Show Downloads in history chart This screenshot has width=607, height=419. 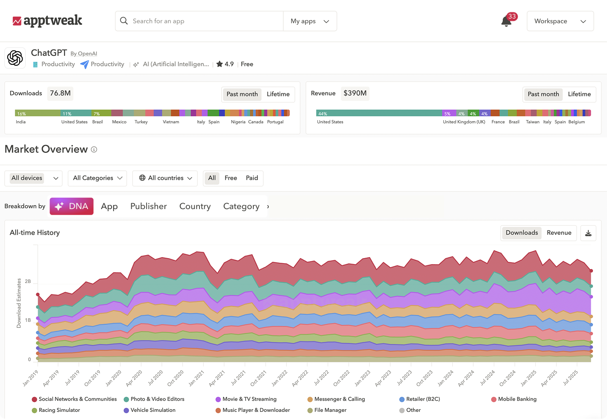(522, 233)
